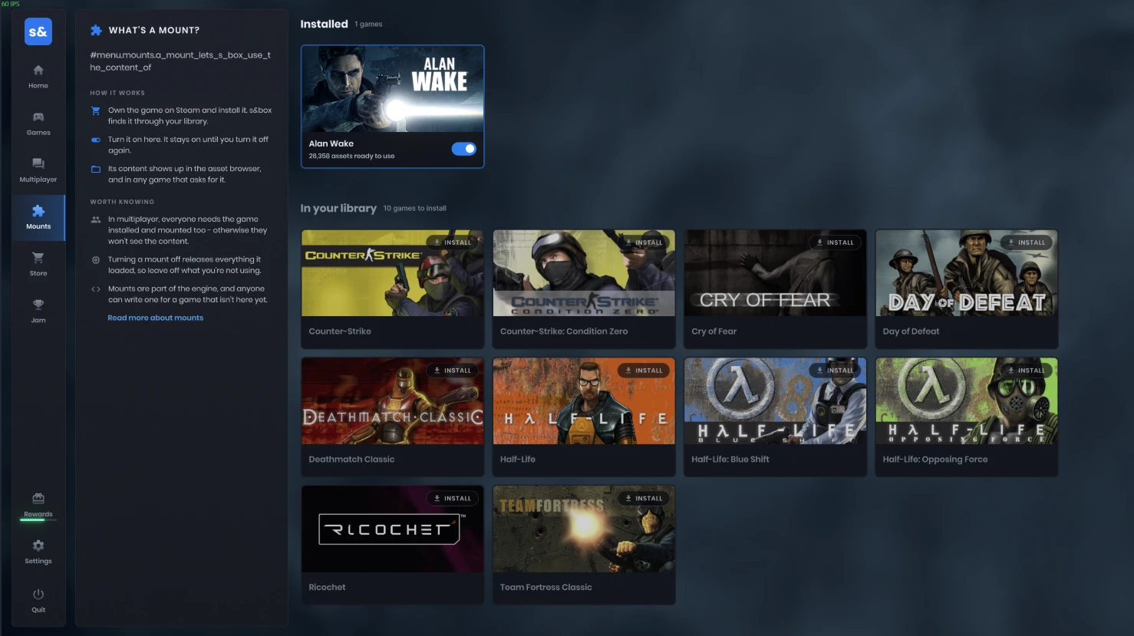Select the Mounts puzzle icon
The height and width of the screenshot is (636, 1134).
click(x=38, y=211)
